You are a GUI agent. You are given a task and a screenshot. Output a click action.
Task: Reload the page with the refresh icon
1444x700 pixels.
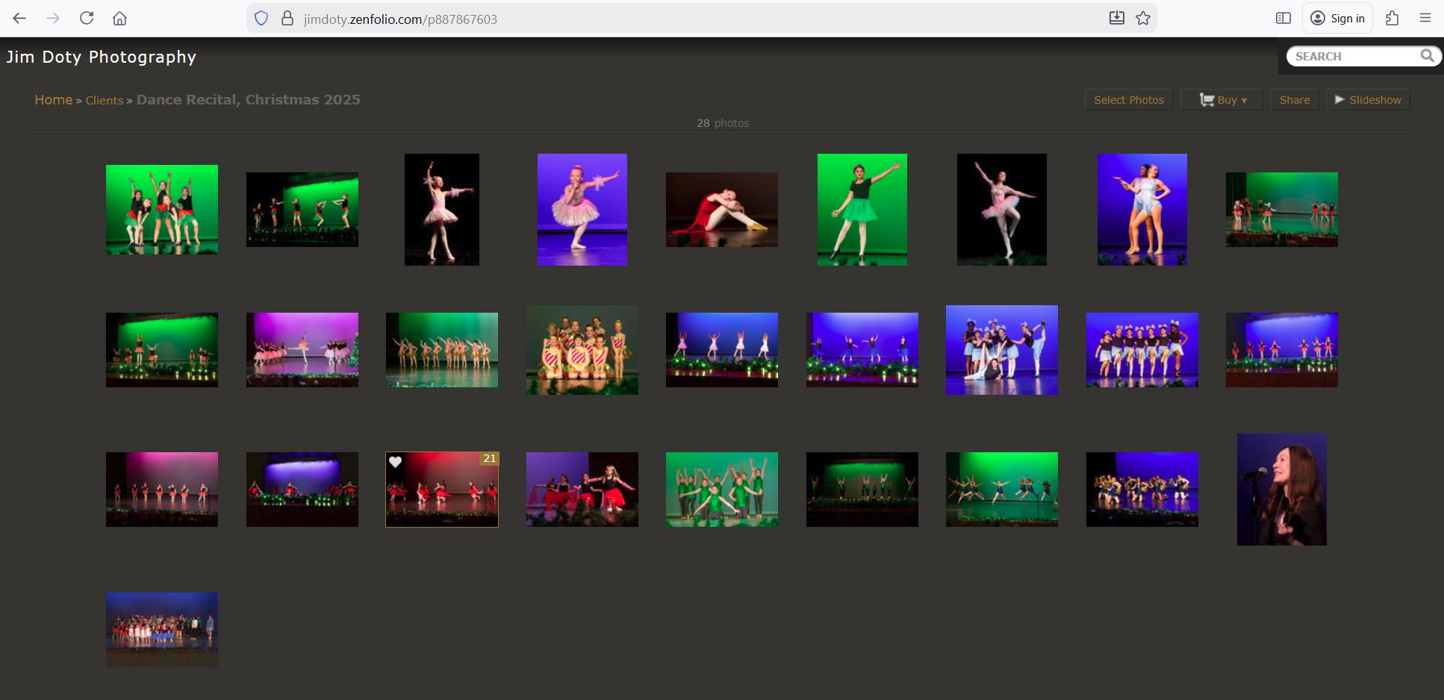(87, 18)
